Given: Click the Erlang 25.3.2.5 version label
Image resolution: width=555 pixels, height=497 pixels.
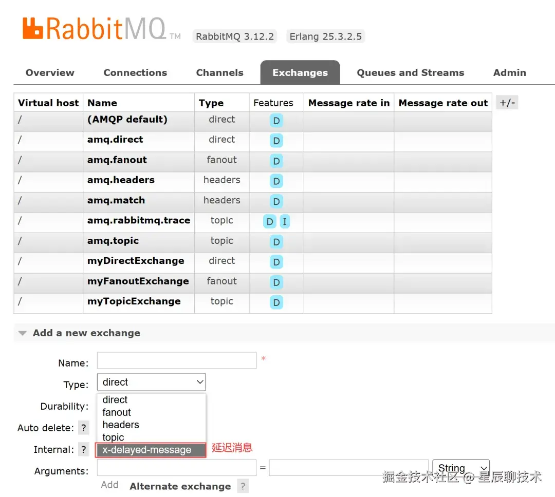Looking at the screenshot, I should point(326,36).
